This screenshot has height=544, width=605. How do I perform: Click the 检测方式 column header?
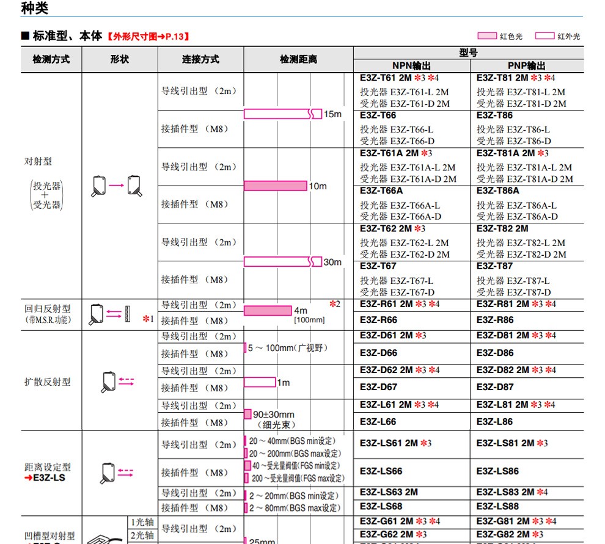[51, 59]
